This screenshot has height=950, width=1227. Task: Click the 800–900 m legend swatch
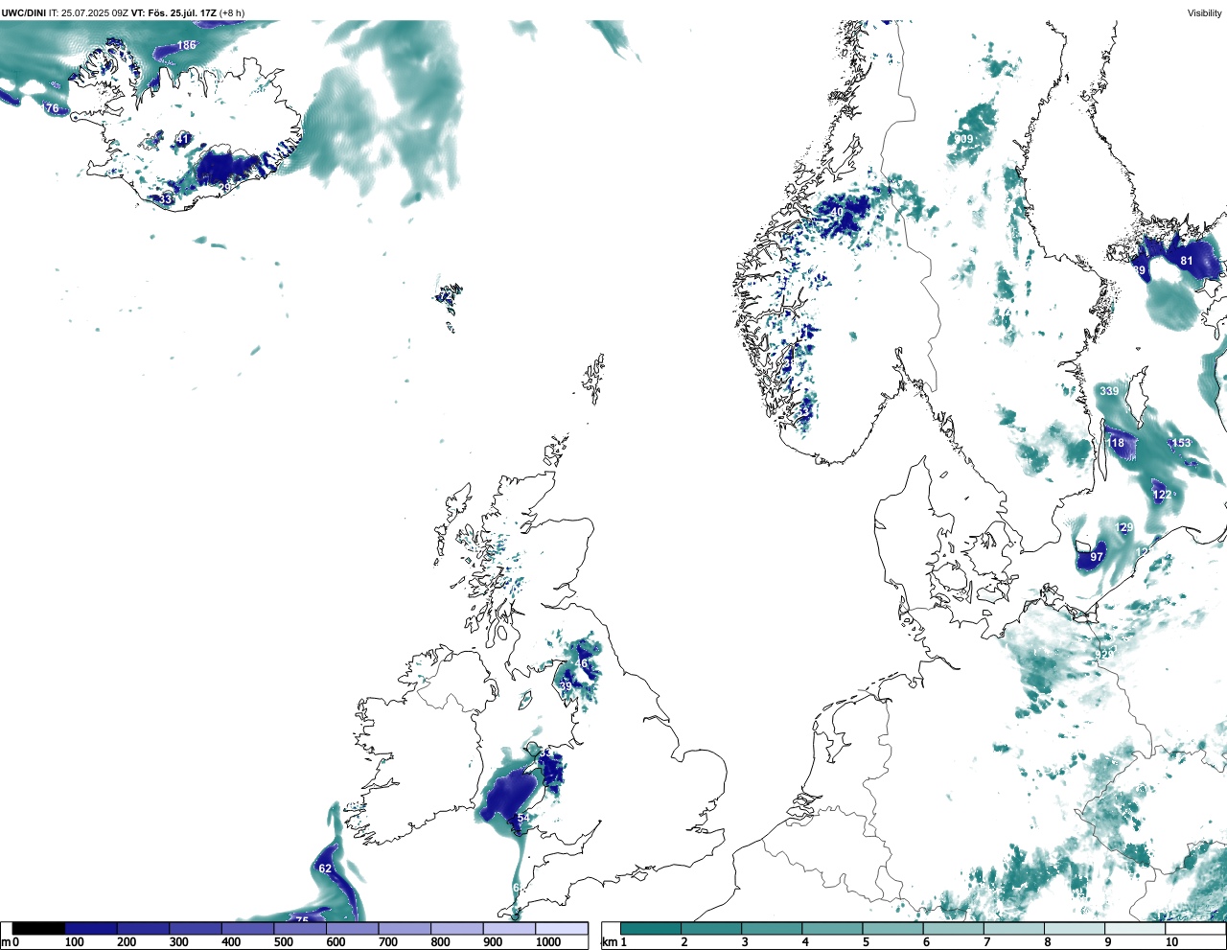(x=457, y=928)
